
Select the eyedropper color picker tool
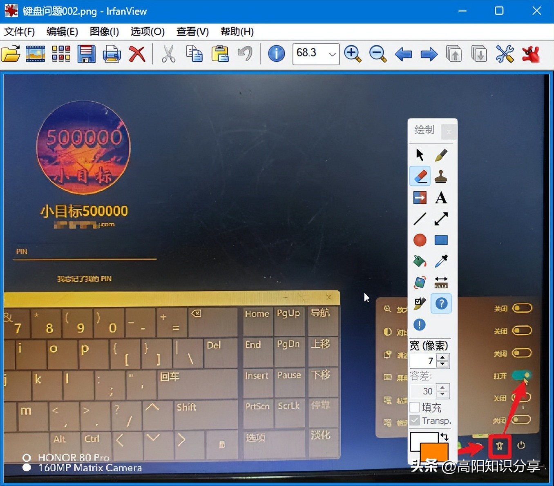click(441, 261)
